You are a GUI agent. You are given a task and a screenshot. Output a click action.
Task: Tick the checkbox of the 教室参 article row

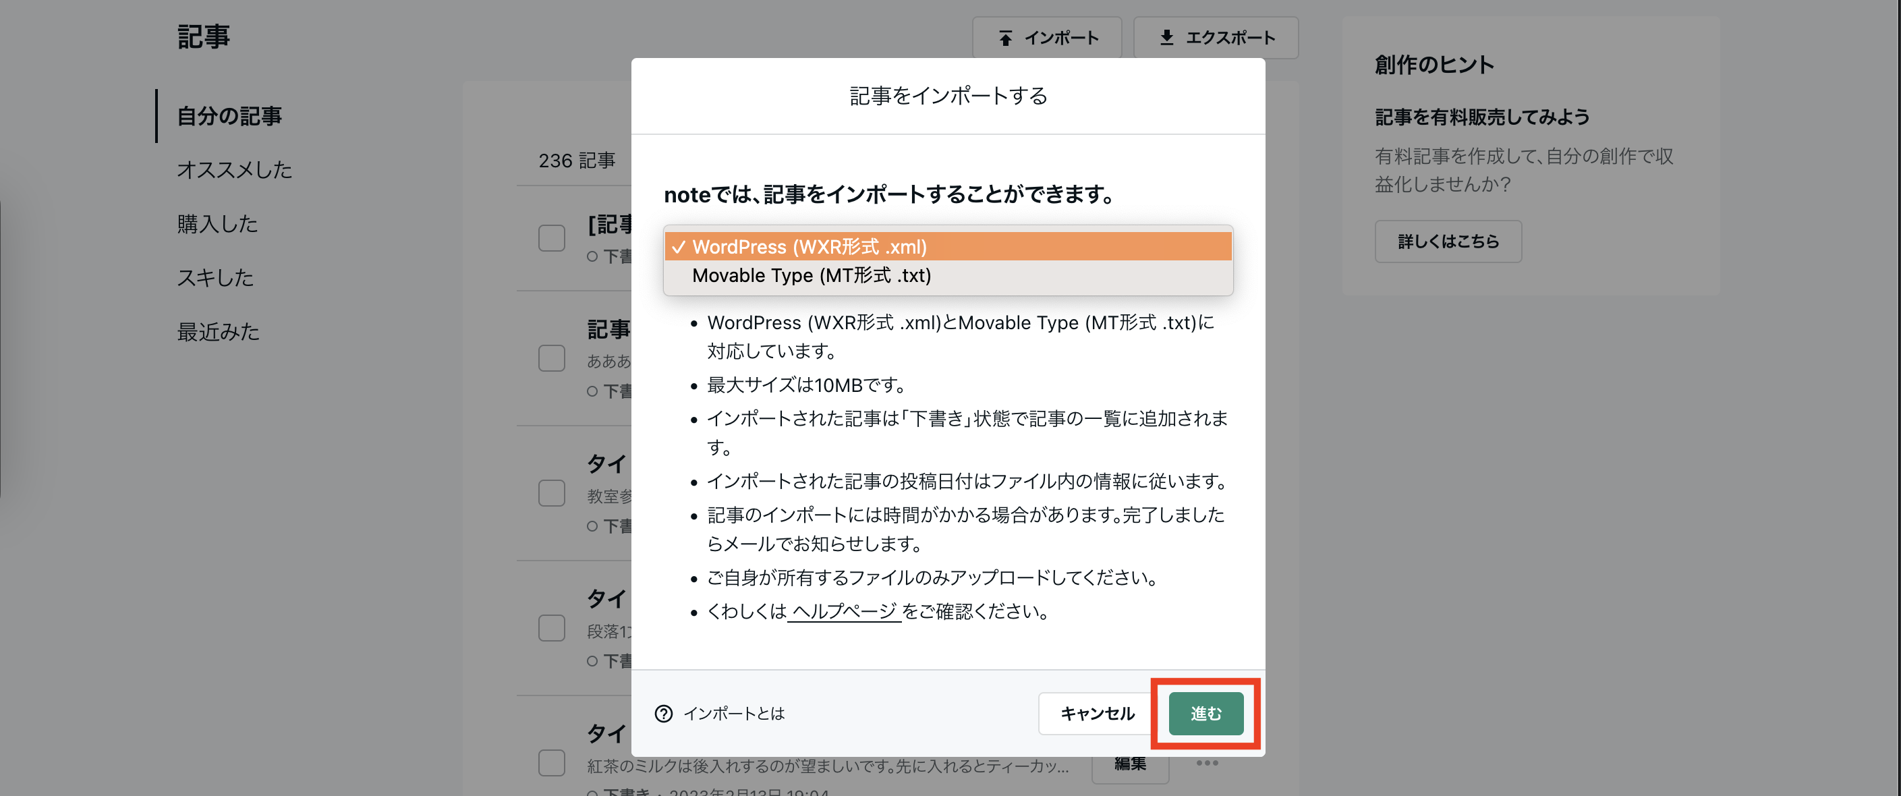click(551, 494)
